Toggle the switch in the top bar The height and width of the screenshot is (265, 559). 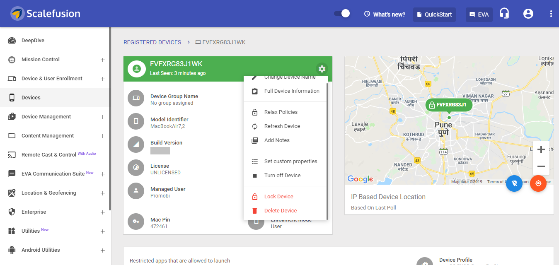point(342,14)
